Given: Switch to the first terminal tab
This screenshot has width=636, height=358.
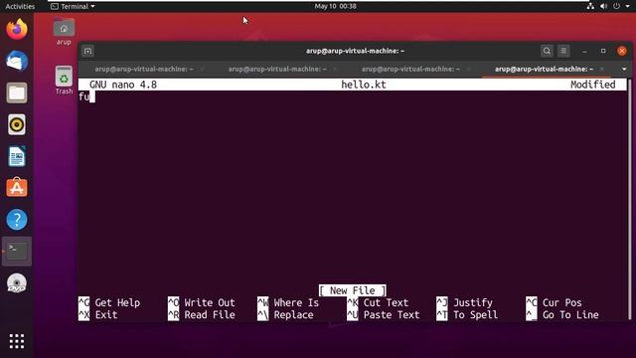Looking at the screenshot, I should coord(144,69).
